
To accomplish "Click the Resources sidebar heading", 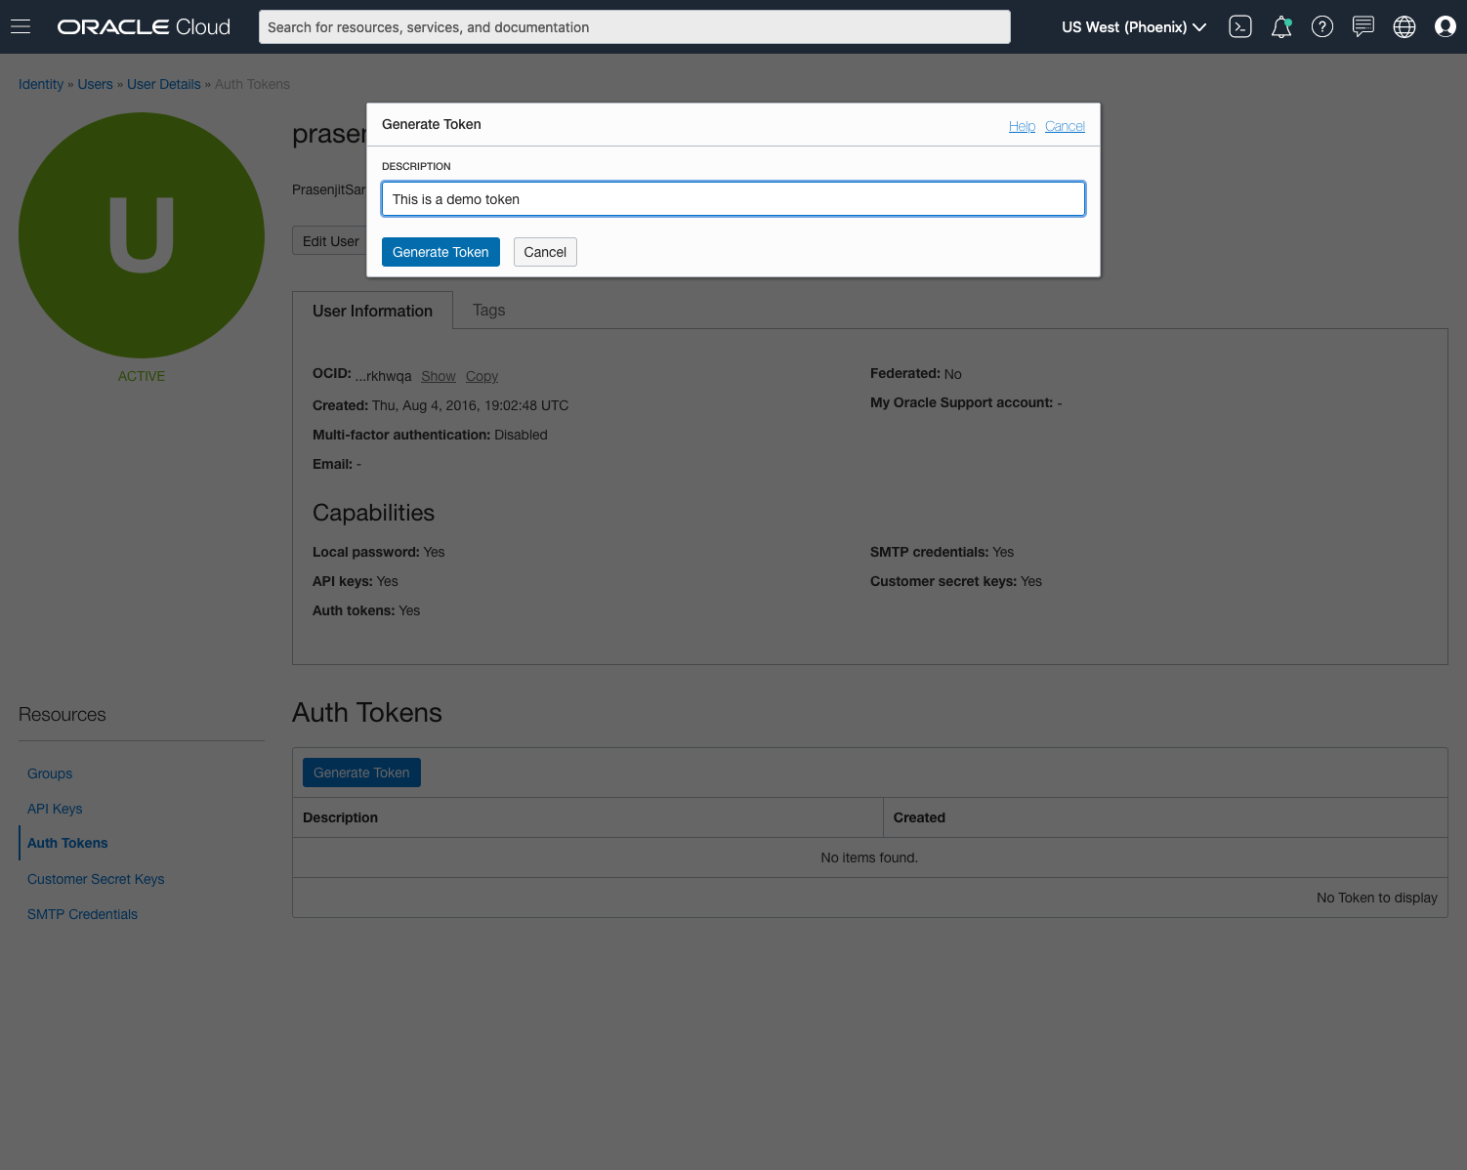I will coord(63,715).
